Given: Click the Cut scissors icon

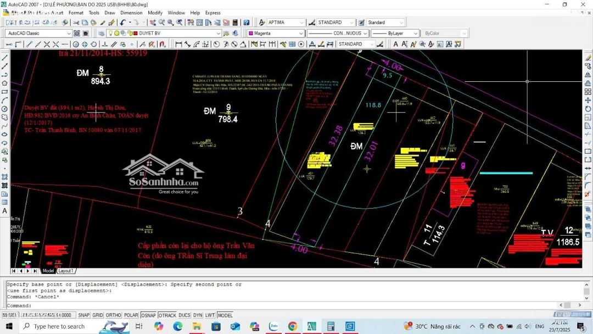Looking at the screenshot, I should pyautogui.click(x=76, y=23).
